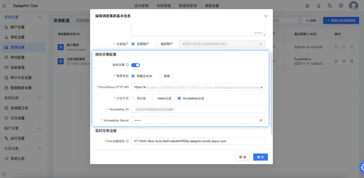Go to 审计日志设置 in sidebar
364x178 pixels.
pyautogui.click(x=23, y=78)
